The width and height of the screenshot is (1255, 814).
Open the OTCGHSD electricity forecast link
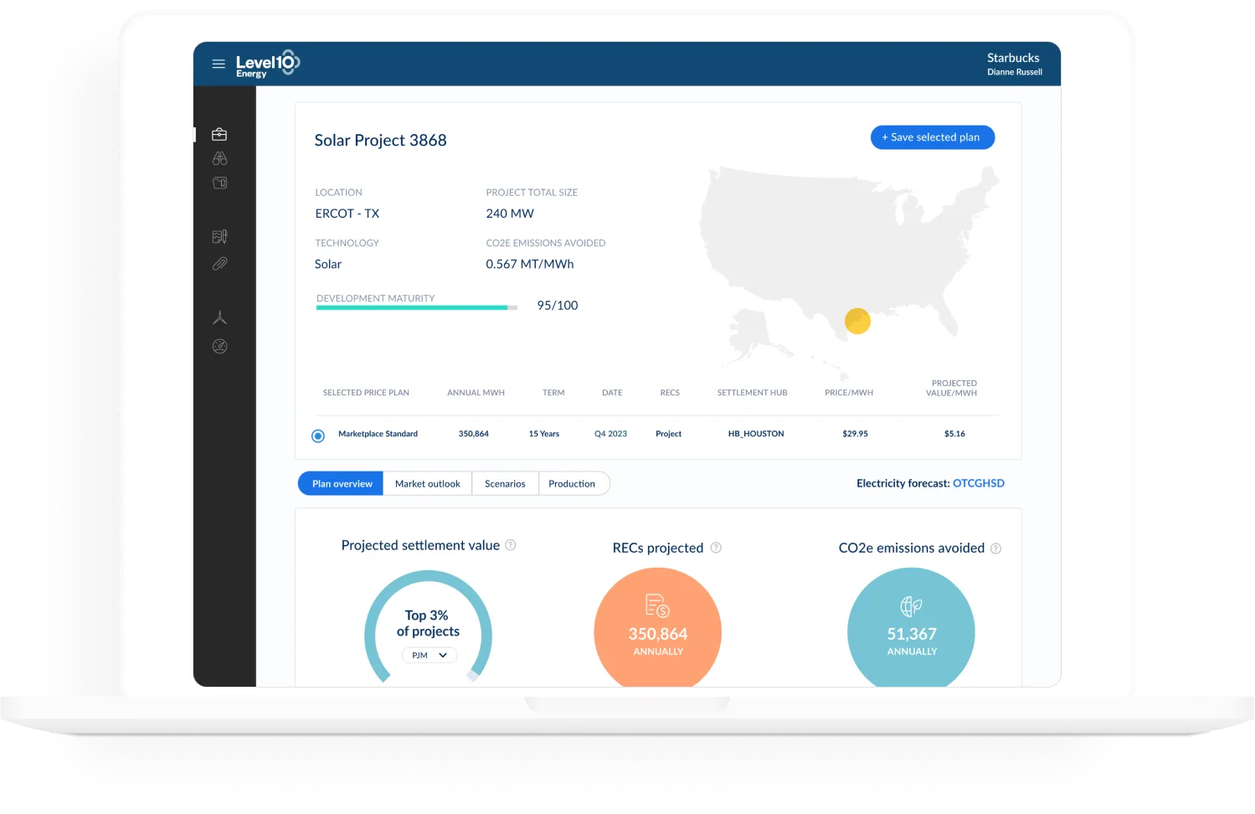coord(979,483)
